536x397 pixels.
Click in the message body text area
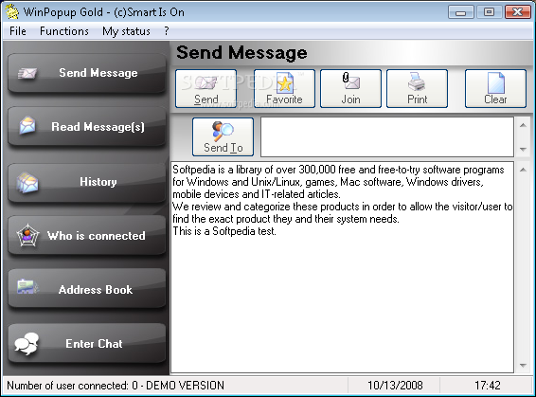point(342,267)
